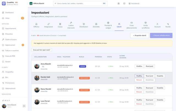The width and height of the screenshot is (176, 111).
Task: Click Rimuovi for Davide Galli
Action: pos(139,80)
